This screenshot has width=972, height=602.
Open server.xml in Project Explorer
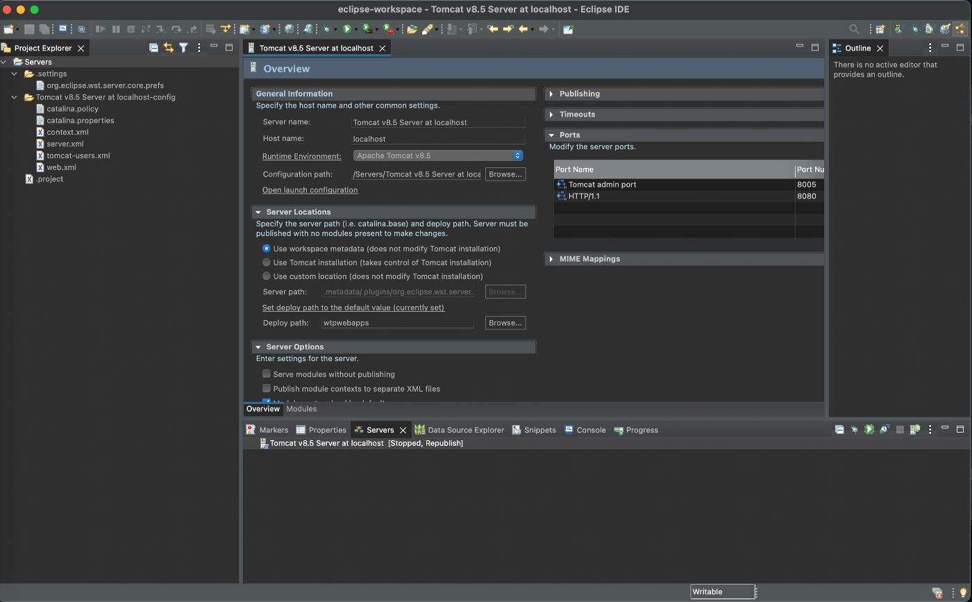coord(65,144)
